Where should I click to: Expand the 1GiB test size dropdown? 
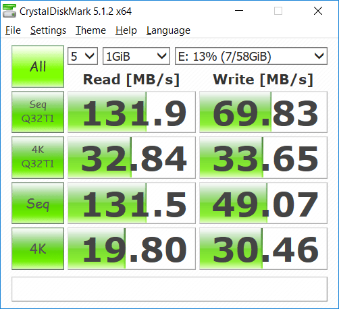(136, 56)
